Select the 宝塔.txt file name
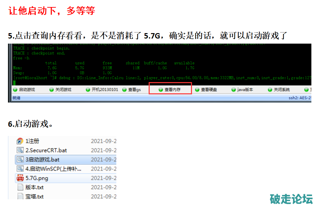Screen dimensions: 319x206 coord(34,196)
